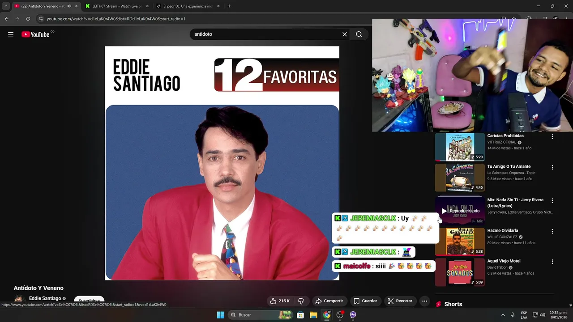This screenshot has height=322, width=573.
Task: Open OBS Studio from the taskbar
Action: point(340,315)
